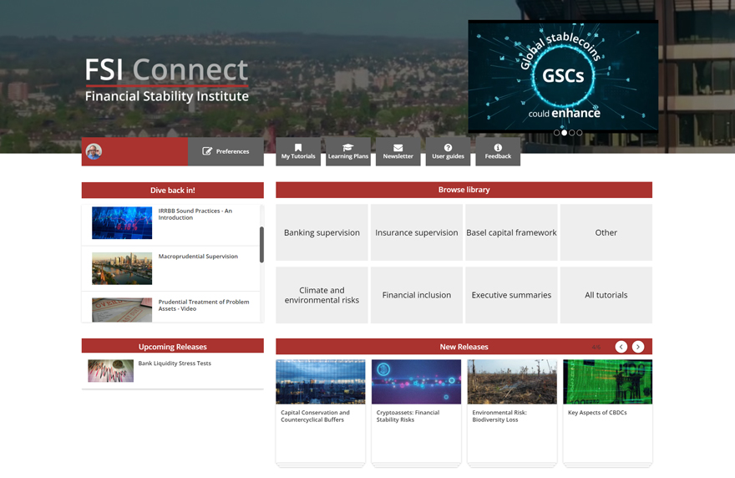
Task: Show previous New Releases page
Action: 621,347
